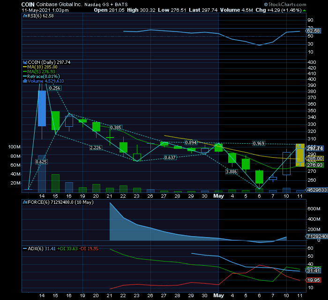
Task: Click the green MA(5) line swatch
Action: (x=25, y=72)
